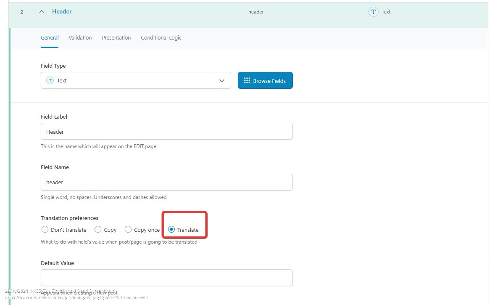This screenshot has height=305, width=492.
Task: Switch to the General tab
Action: [50, 38]
